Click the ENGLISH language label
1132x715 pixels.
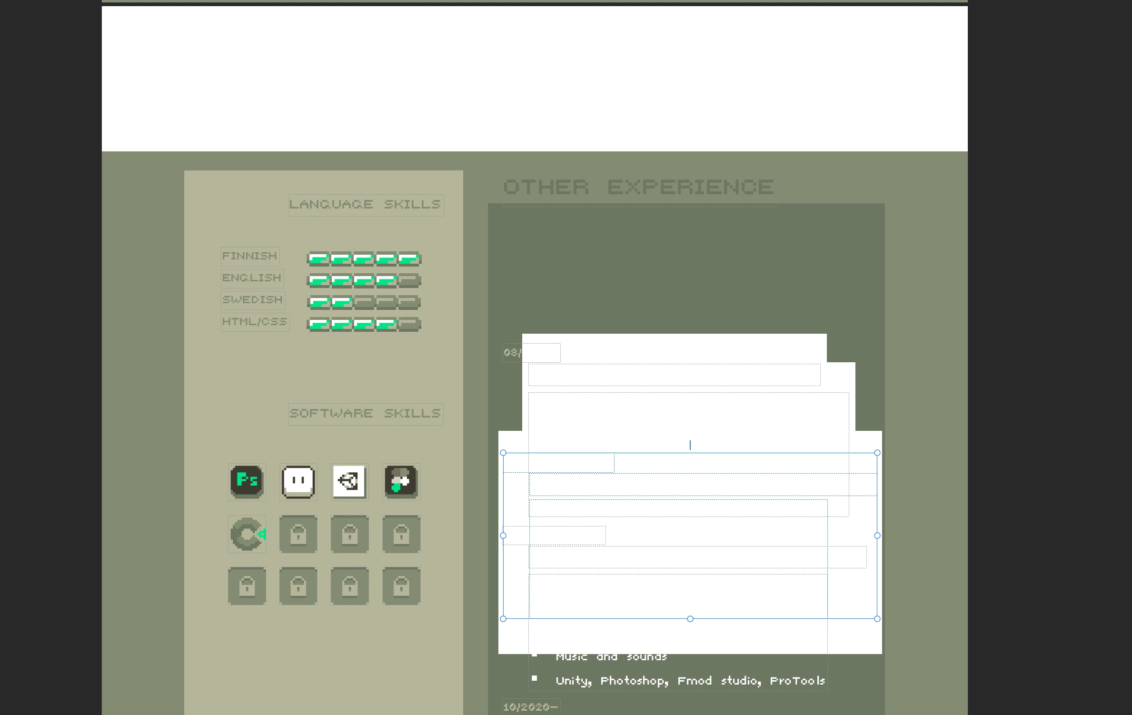[x=252, y=278]
